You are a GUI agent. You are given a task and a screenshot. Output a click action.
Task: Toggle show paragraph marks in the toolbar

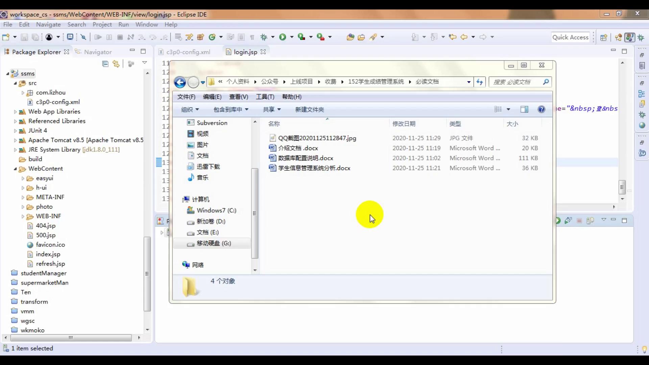pyautogui.click(x=252, y=37)
